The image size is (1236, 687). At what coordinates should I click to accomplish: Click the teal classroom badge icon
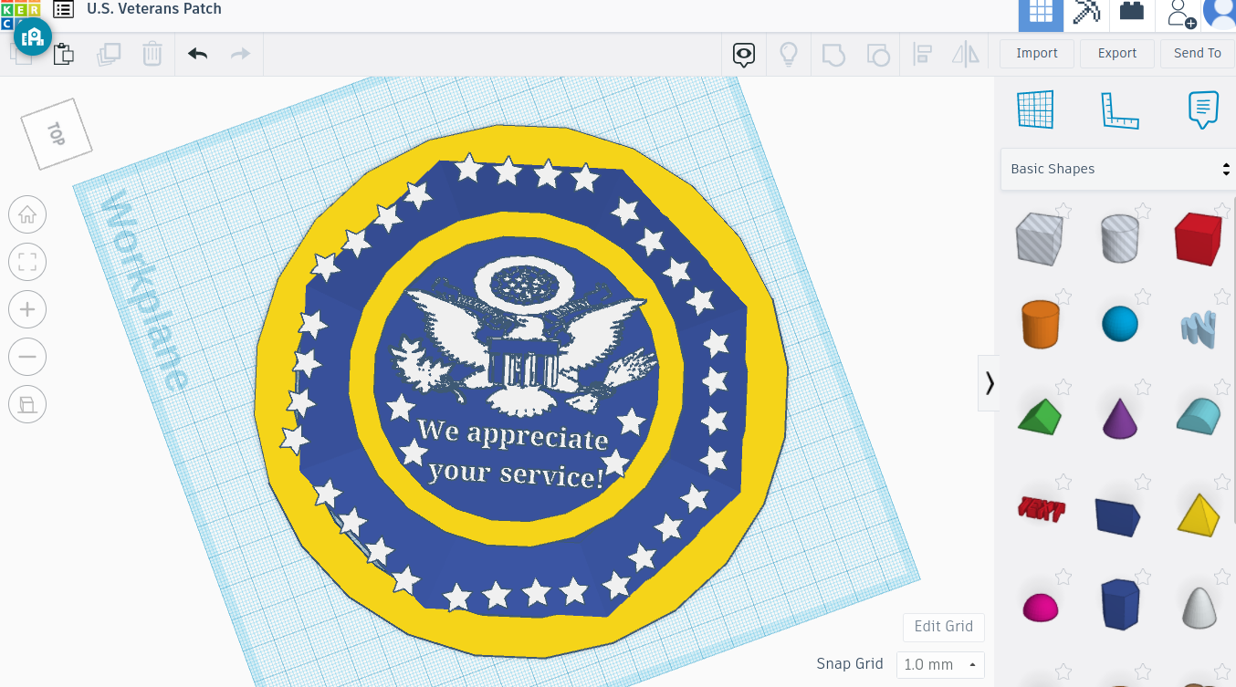(x=33, y=36)
